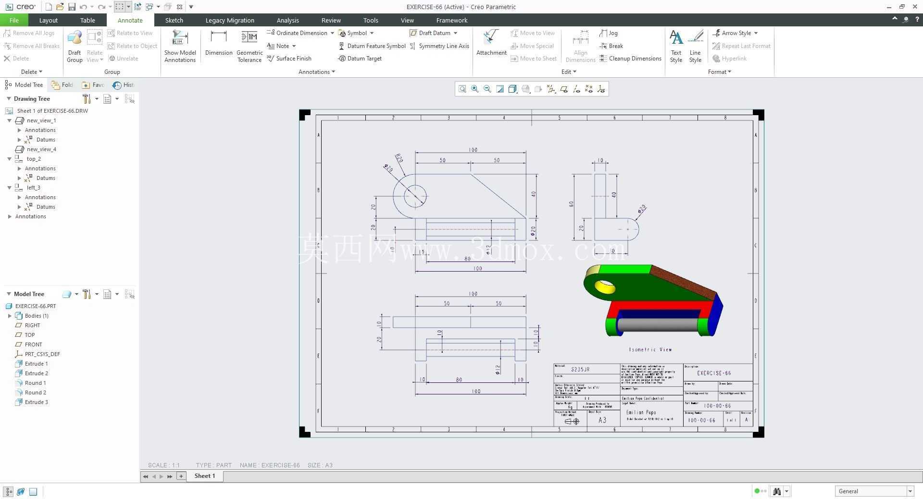This screenshot has height=499, width=923.
Task: Go to first sheet arrow button
Action: click(x=146, y=476)
